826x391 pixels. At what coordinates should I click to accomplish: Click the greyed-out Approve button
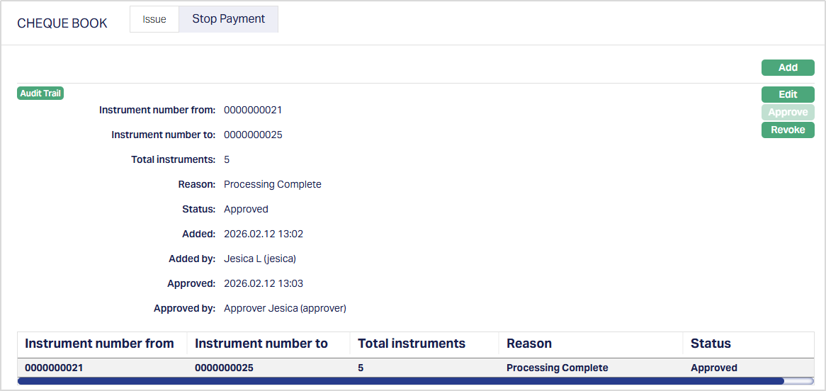click(x=788, y=112)
